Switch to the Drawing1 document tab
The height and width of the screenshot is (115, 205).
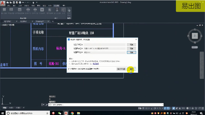click(x=40, y=21)
